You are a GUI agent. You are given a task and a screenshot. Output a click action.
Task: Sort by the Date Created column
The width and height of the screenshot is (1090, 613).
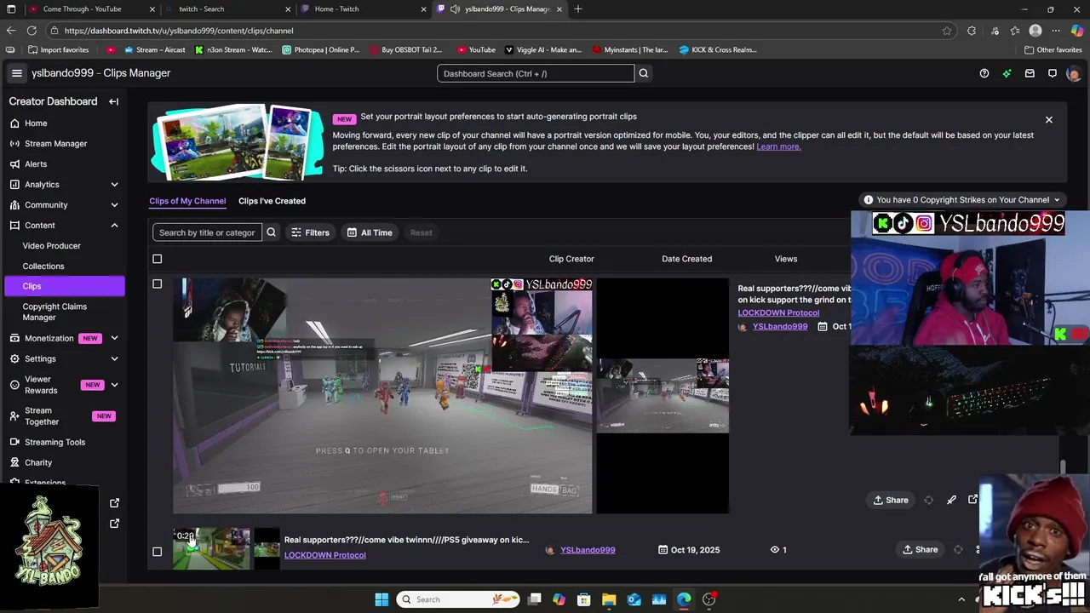[686, 259]
